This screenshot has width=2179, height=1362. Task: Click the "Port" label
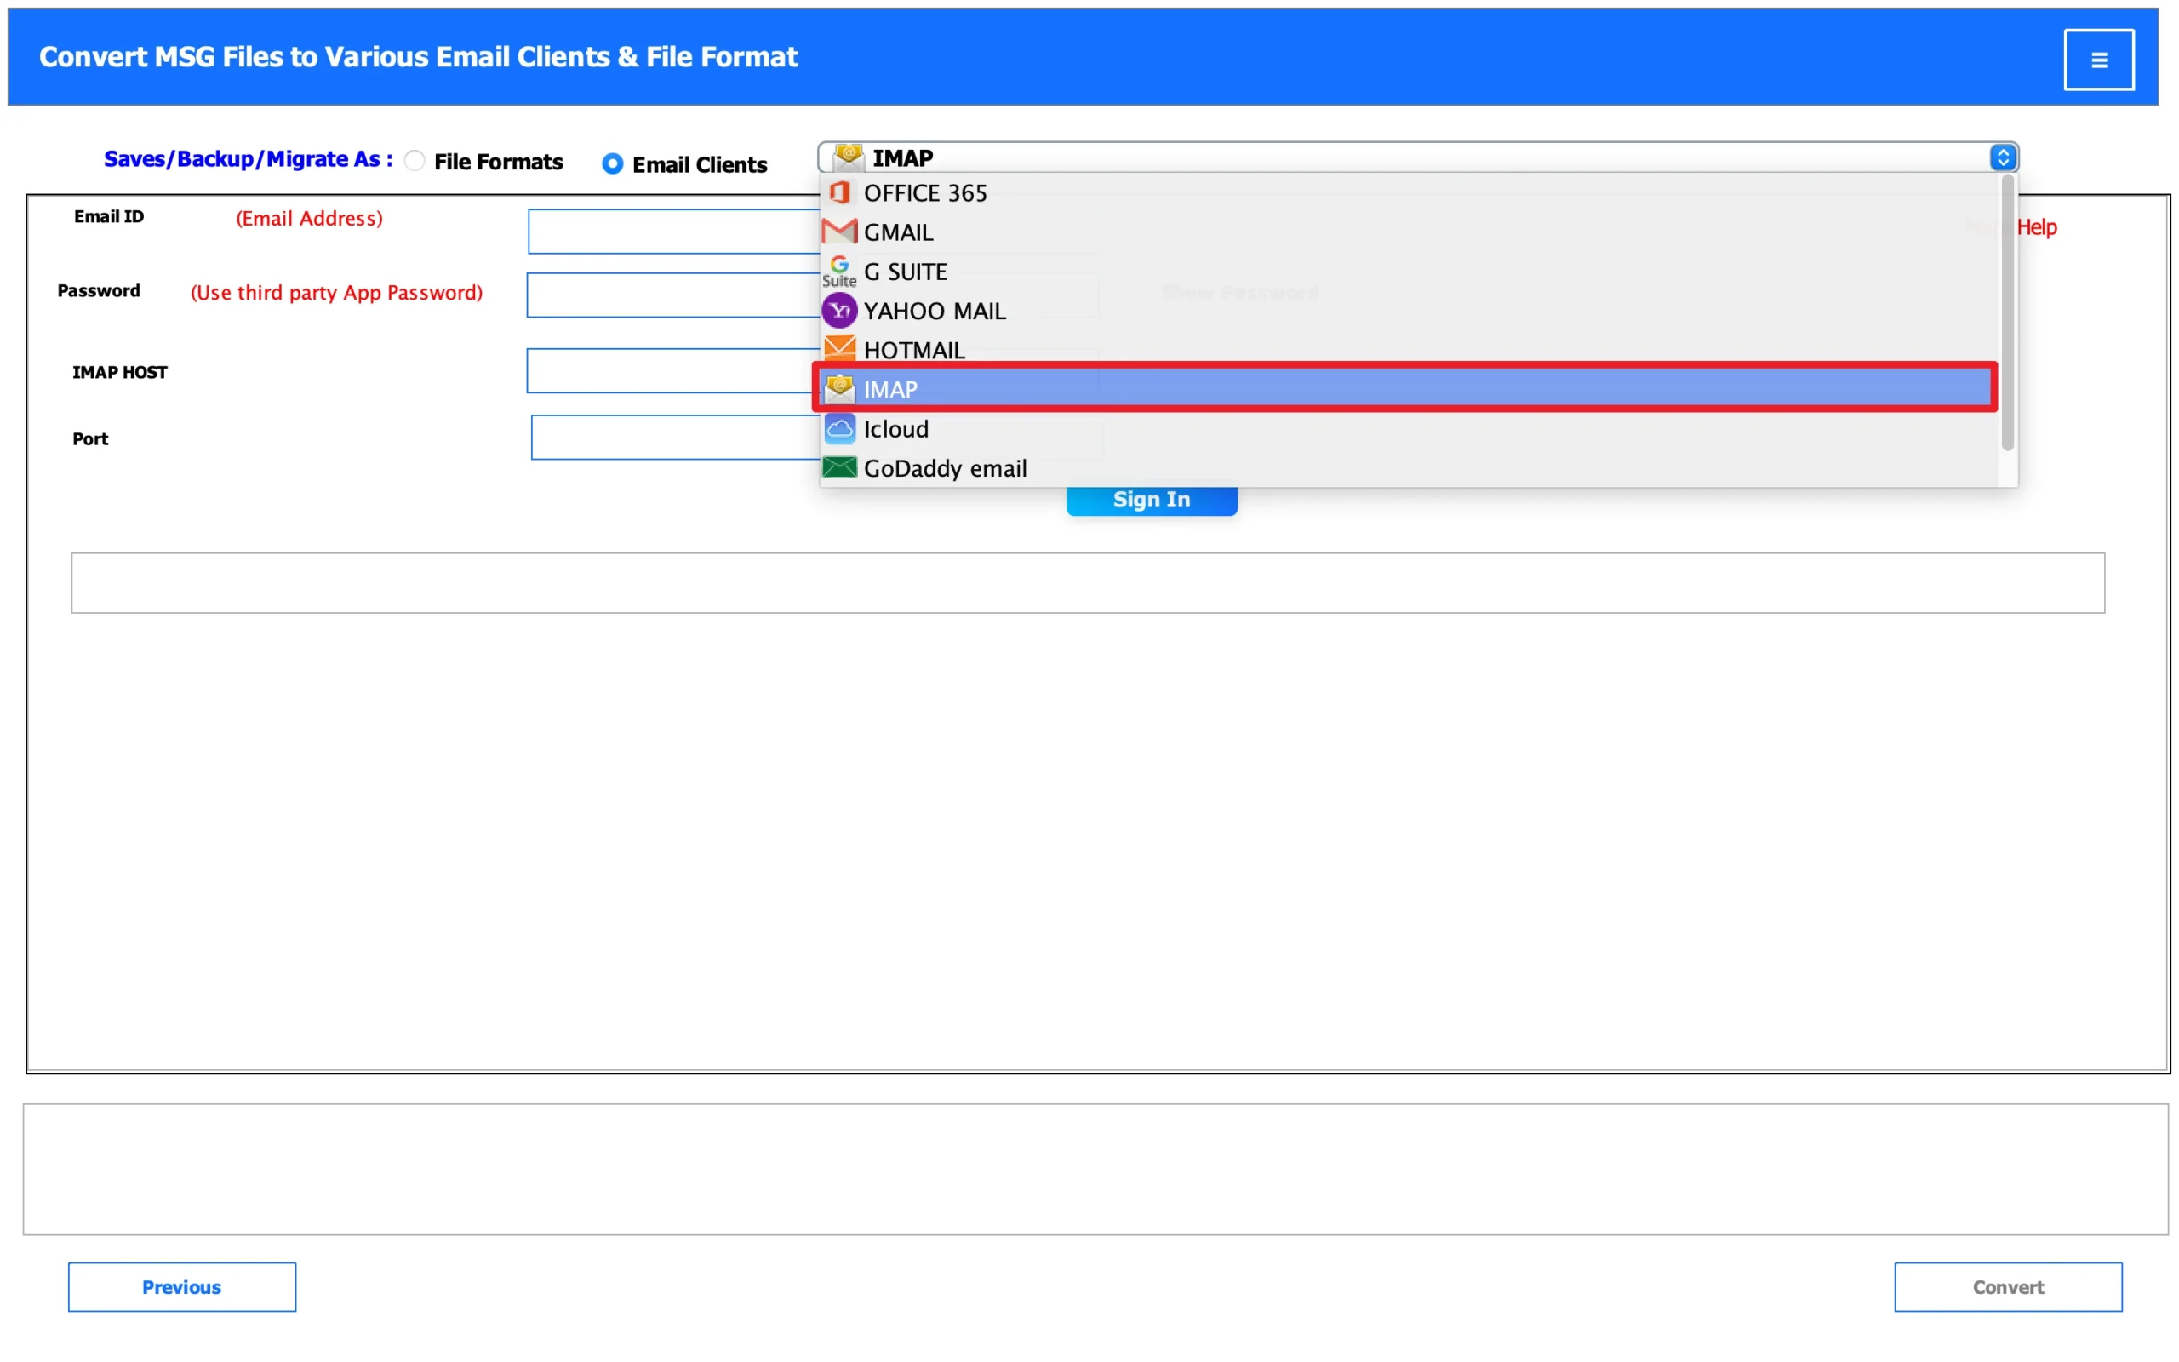coord(90,438)
